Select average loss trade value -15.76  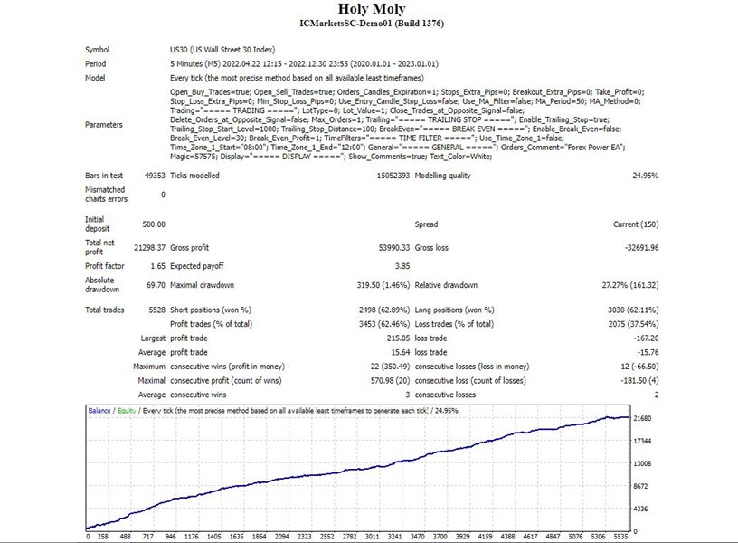pyautogui.click(x=648, y=352)
